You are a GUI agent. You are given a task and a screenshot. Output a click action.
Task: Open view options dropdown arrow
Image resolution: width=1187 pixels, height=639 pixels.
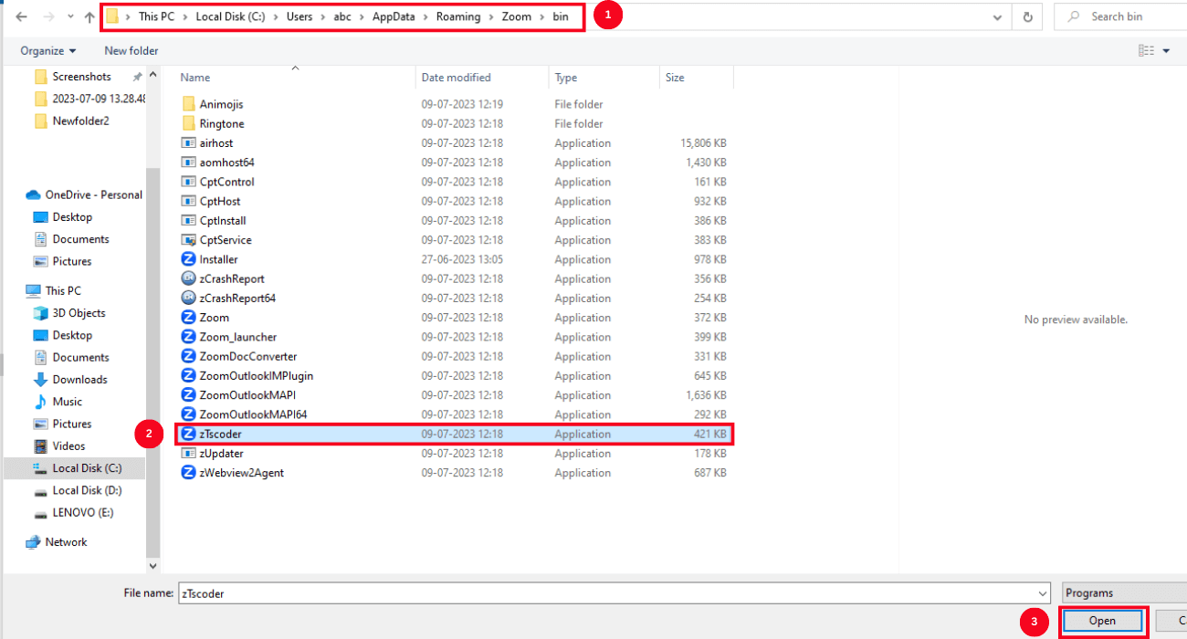coord(1166,51)
